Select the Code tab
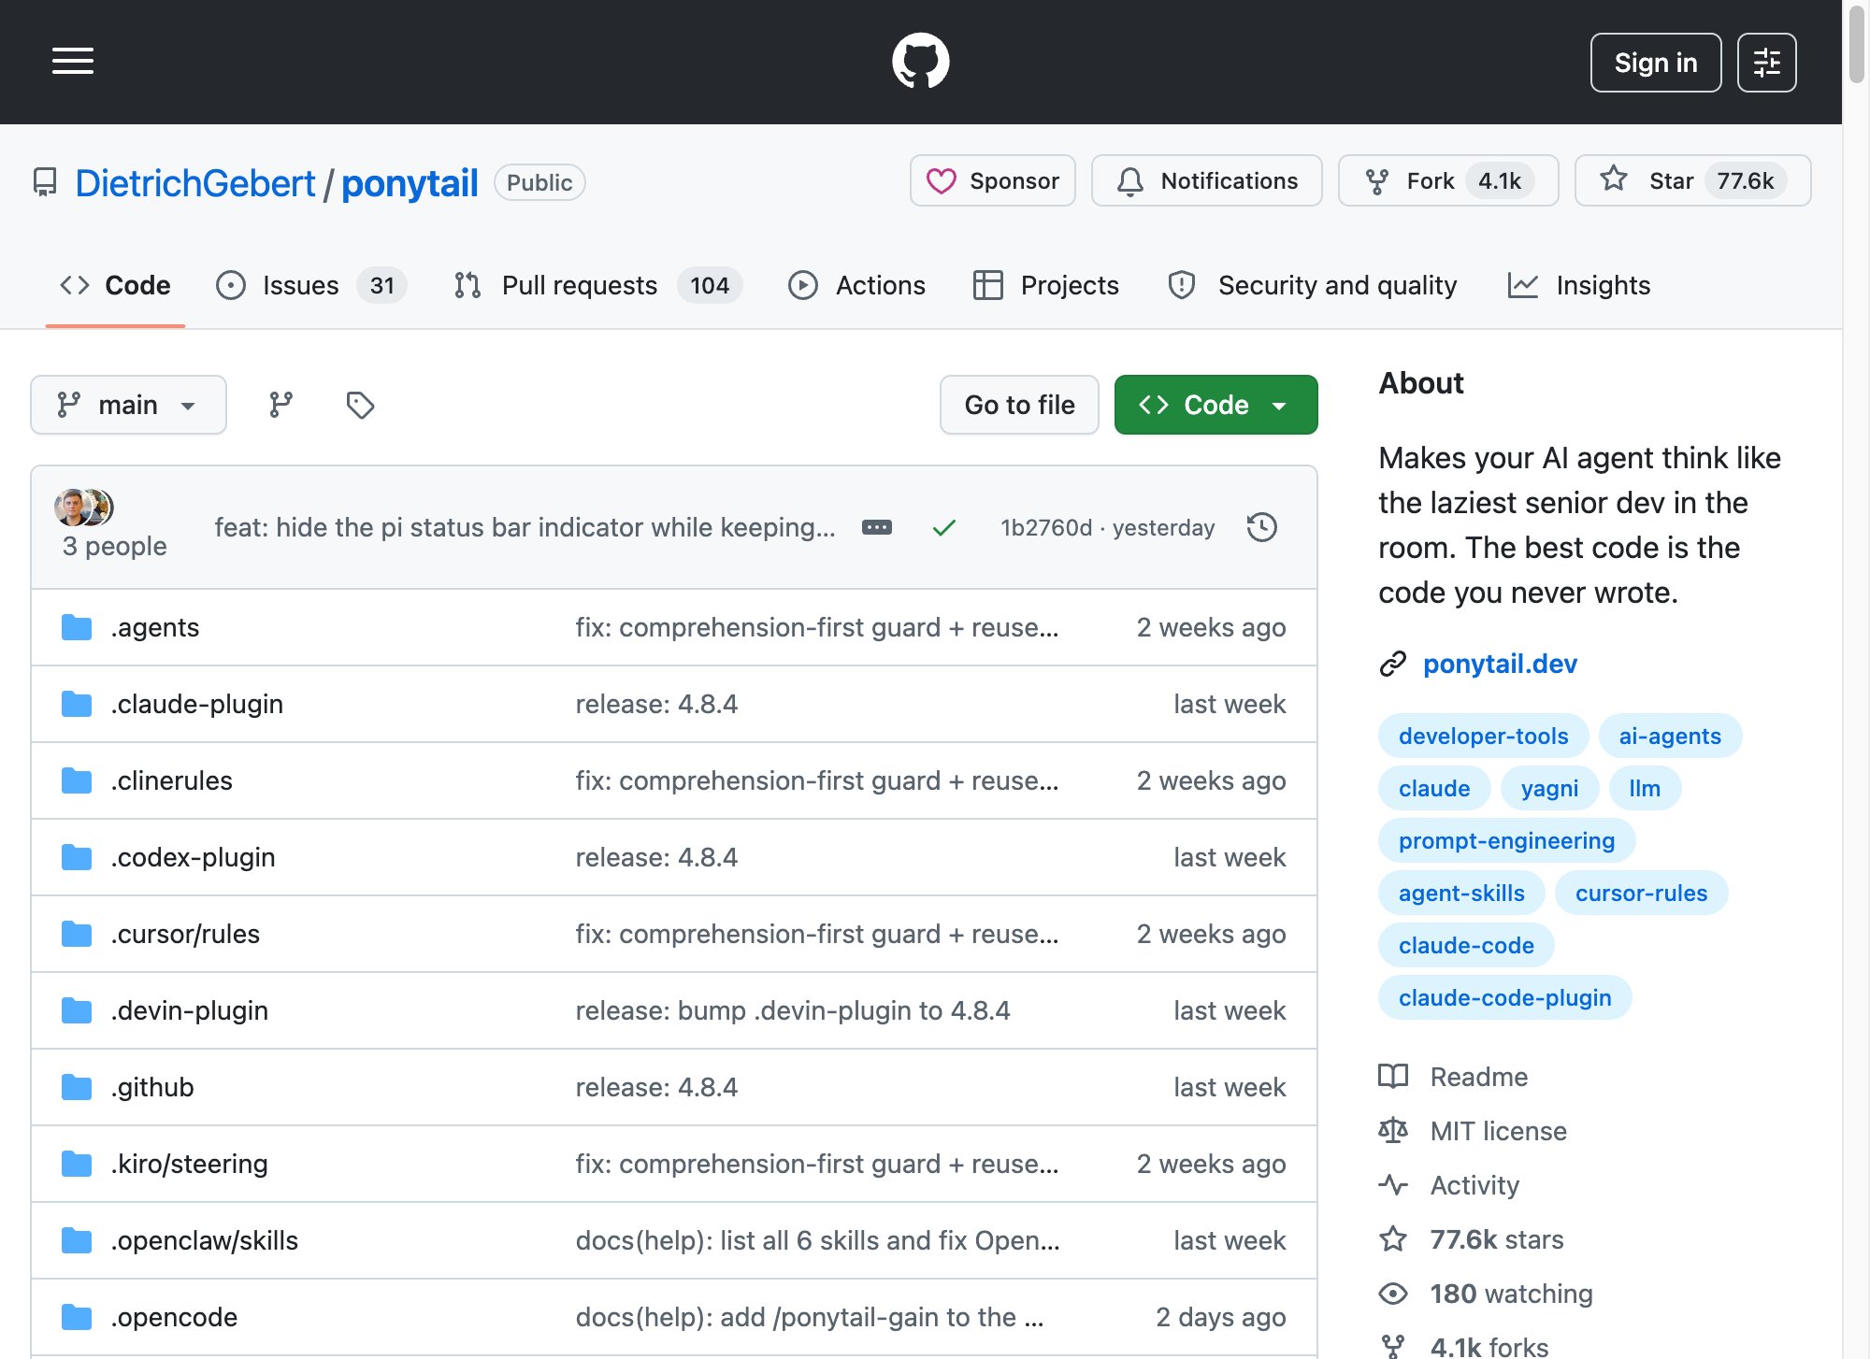The width and height of the screenshot is (1870, 1359). pyautogui.click(x=115, y=285)
